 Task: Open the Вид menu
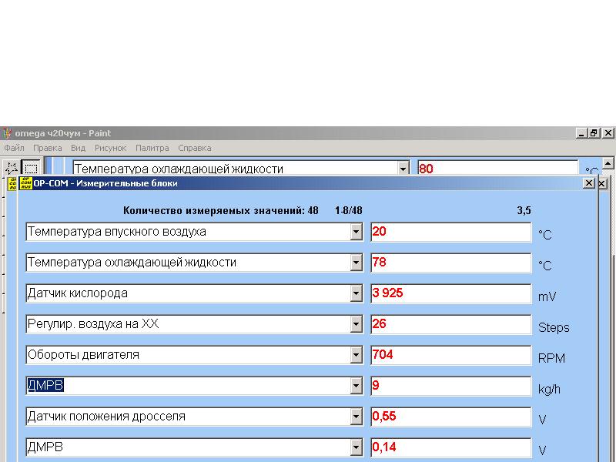coord(79,148)
